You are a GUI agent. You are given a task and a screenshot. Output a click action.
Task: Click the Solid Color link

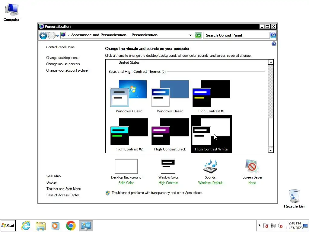coord(126,183)
